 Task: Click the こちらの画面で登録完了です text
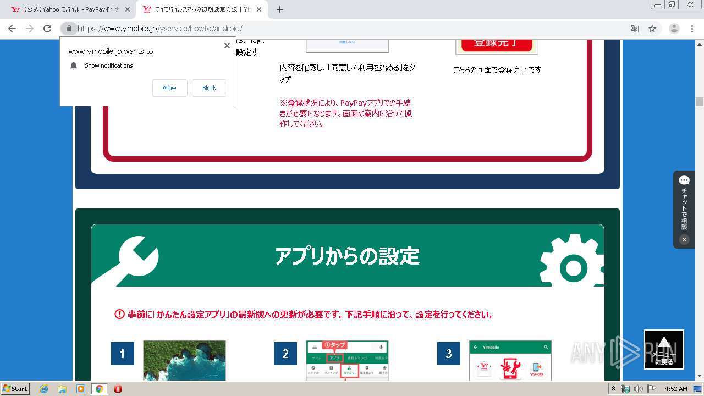[x=497, y=70]
